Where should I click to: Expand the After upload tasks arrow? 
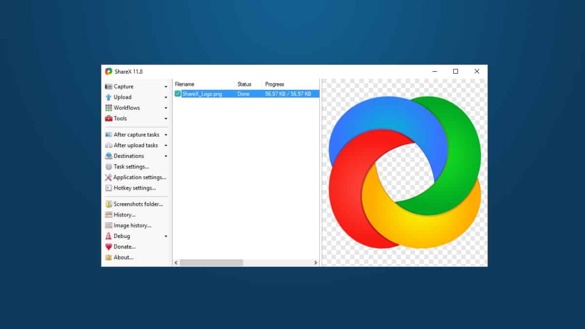166,146
